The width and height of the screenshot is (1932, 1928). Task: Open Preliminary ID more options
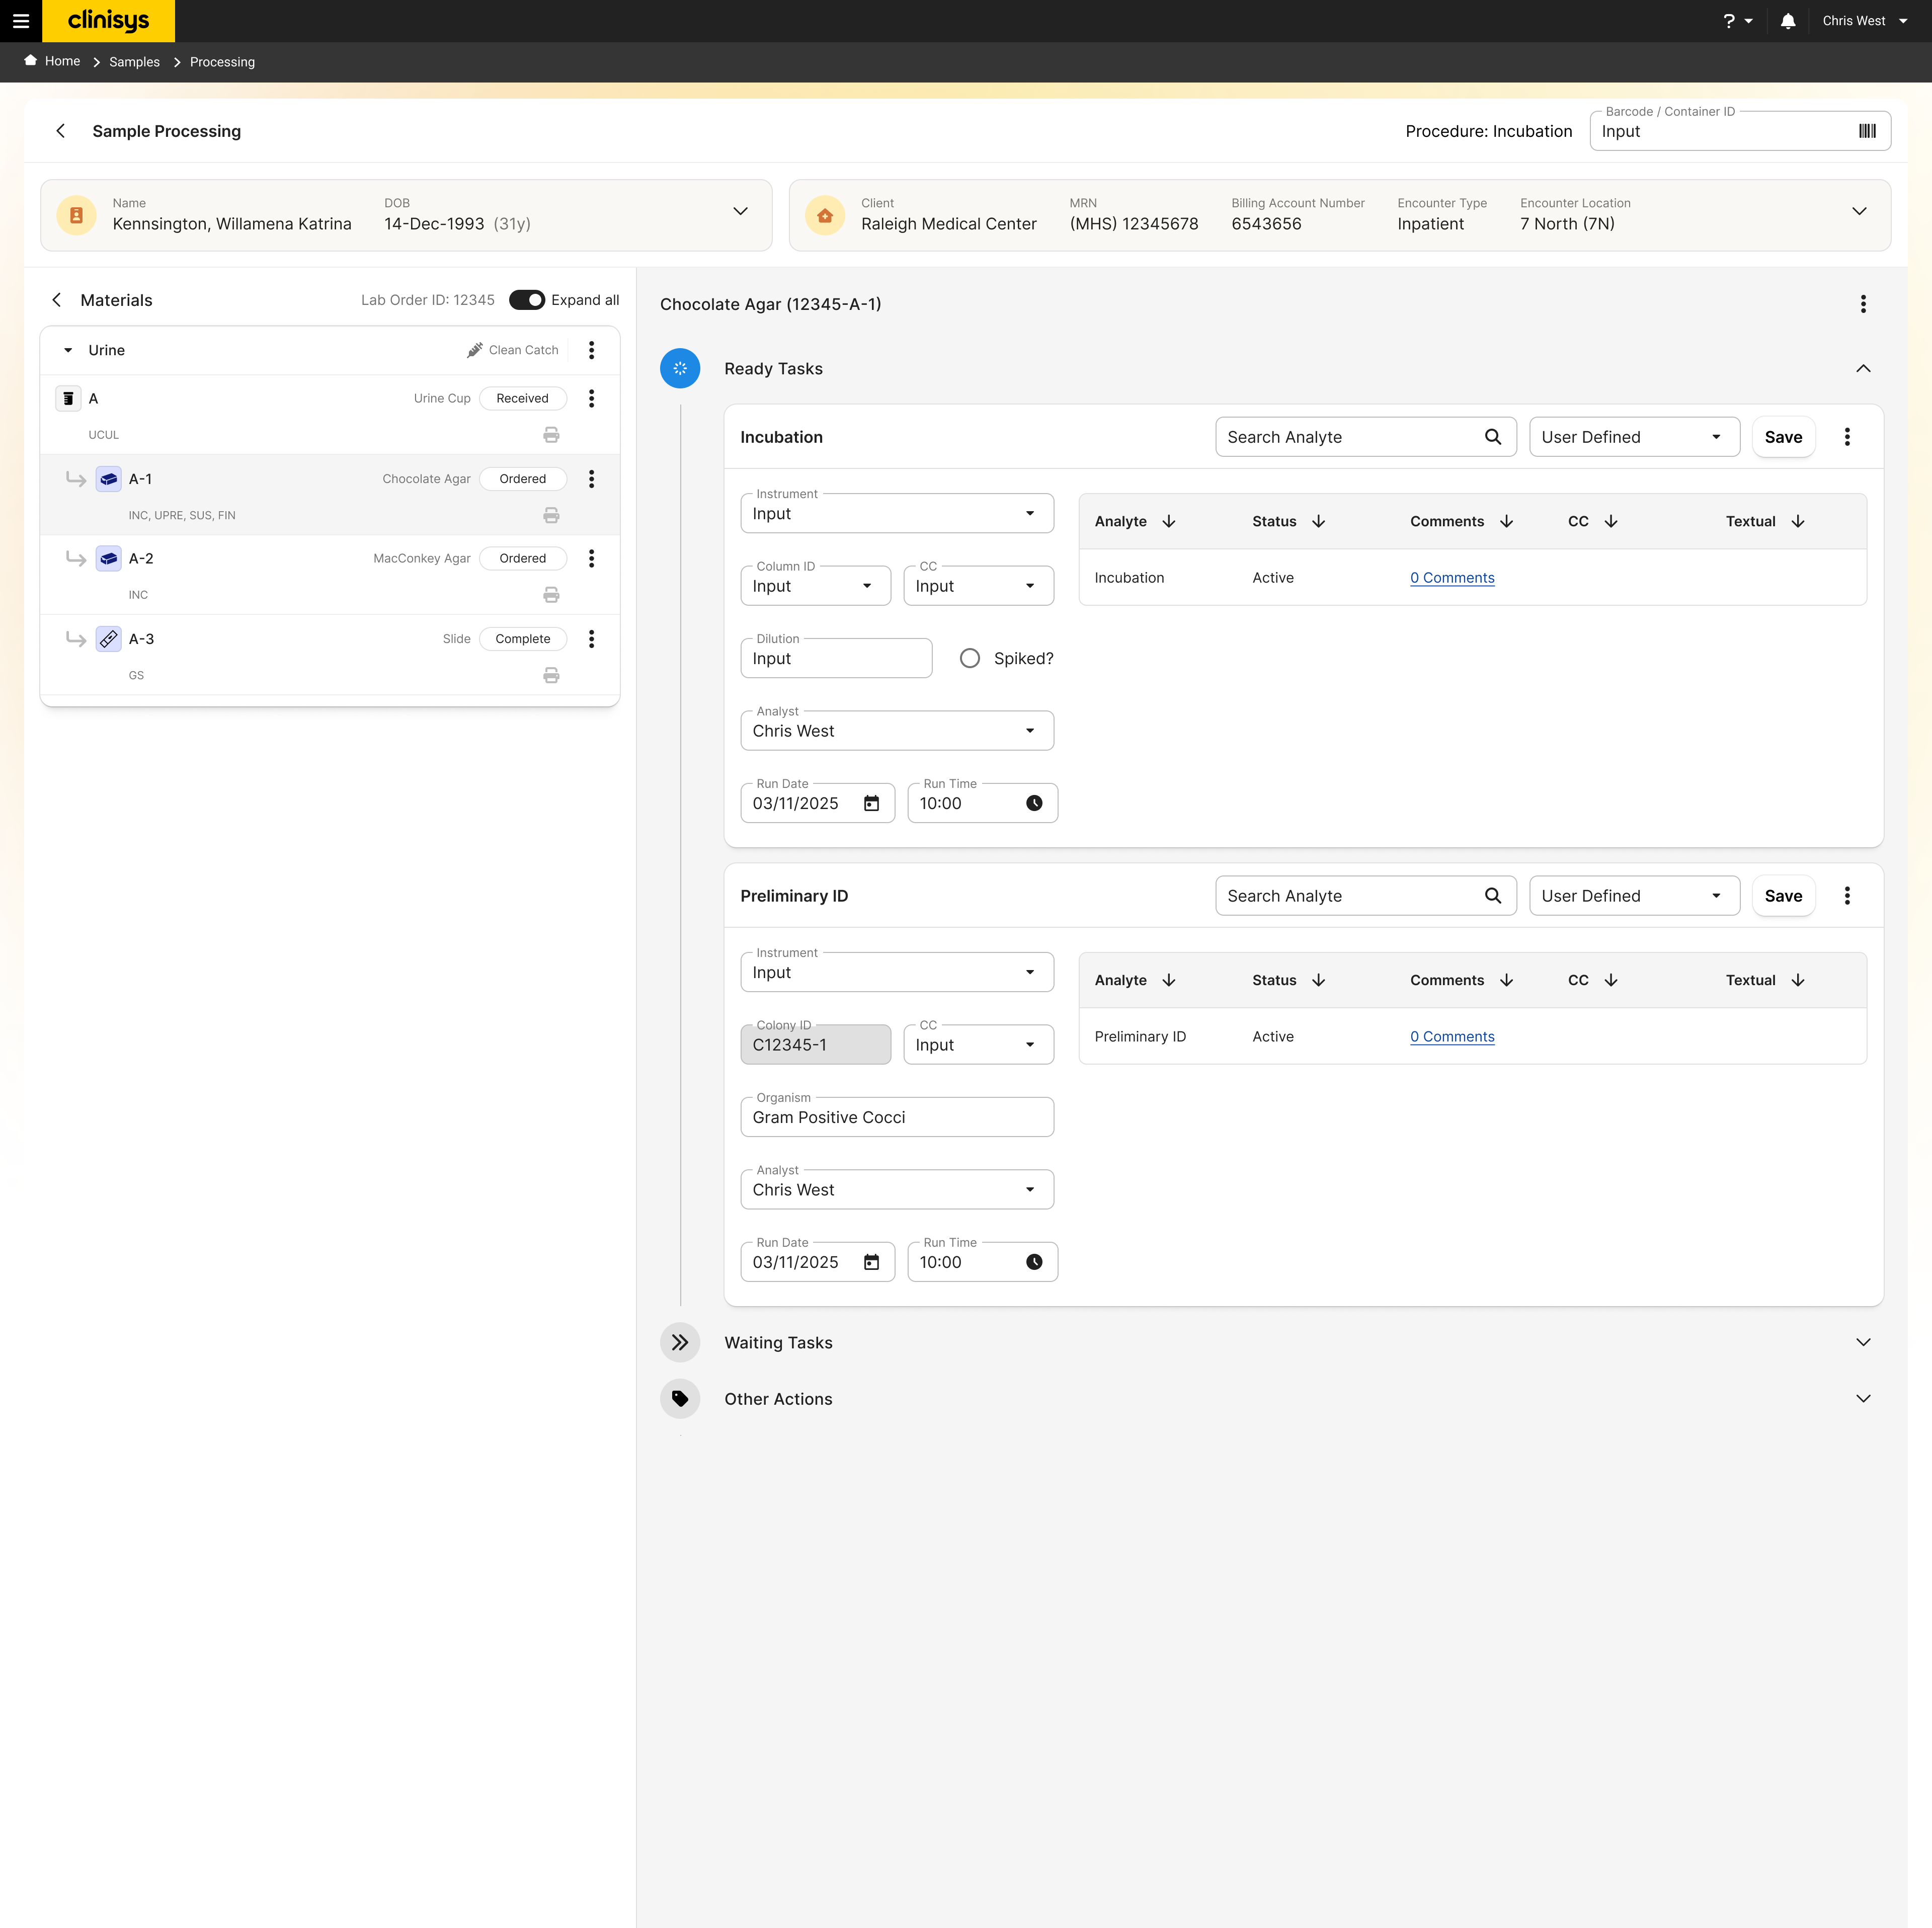tap(1847, 896)
